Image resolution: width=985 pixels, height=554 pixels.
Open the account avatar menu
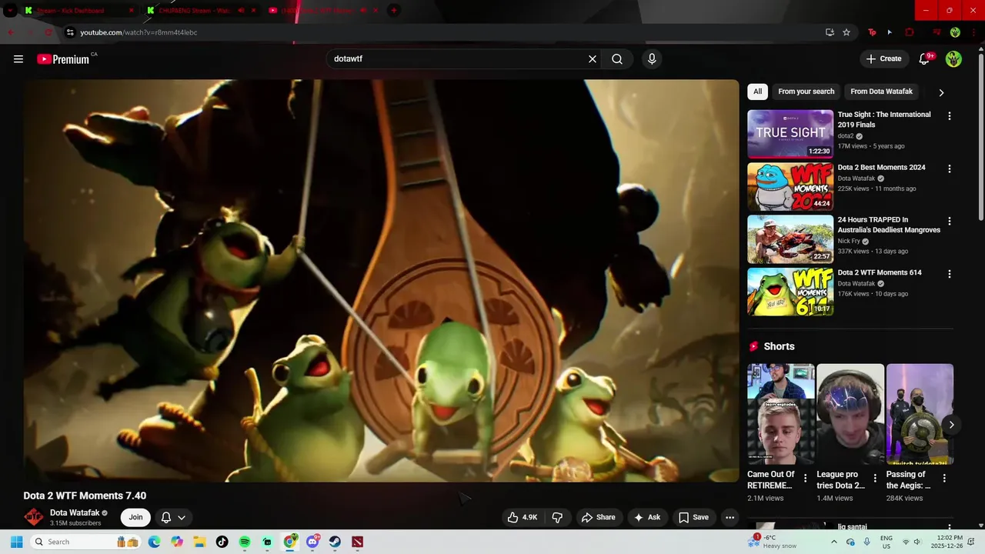[953, 59]
